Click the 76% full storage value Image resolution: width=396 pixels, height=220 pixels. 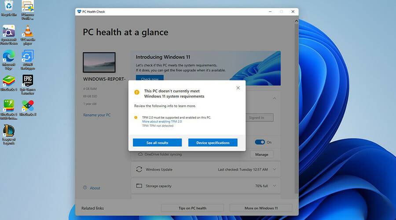click(261, 186)
